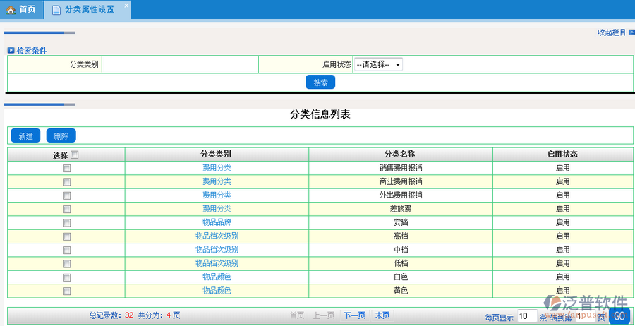This screenshot has height=326, width=635.
Task: Click the 新建 button
Action: 25,136
